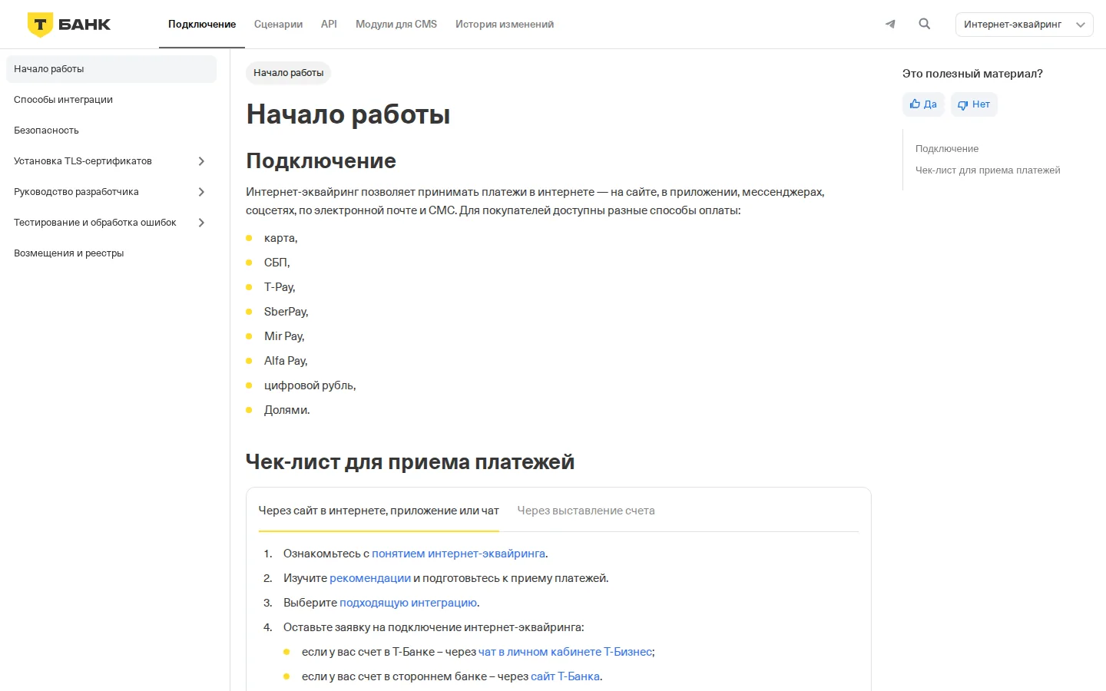Viewport: 1106px width, 691px height.
Task: Click the Подключение section heading
Action: click(321, 161)
